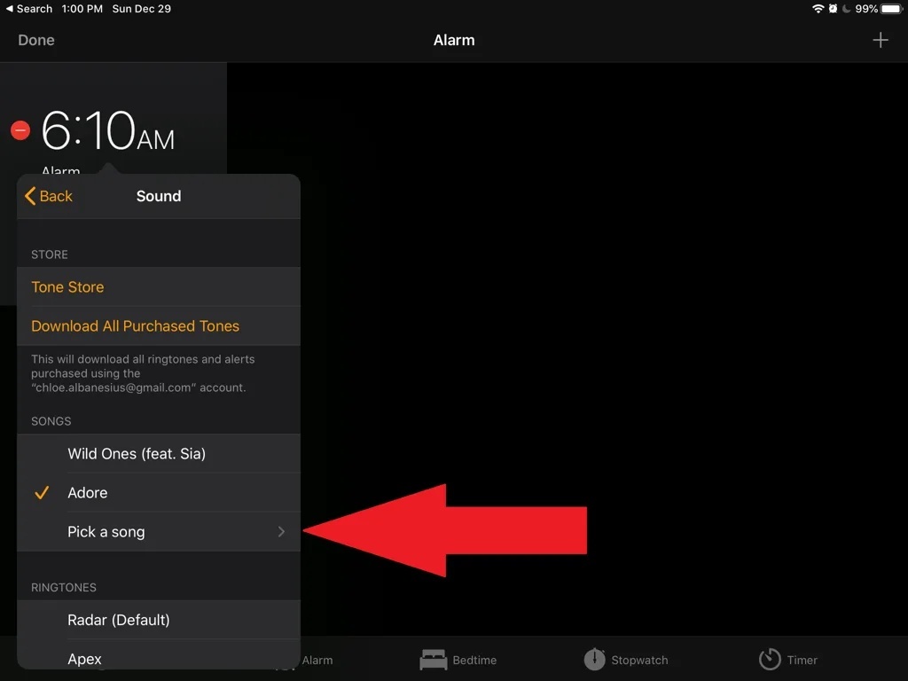Open the Bedtime tab bed icon
Viewport: 908px width, 681px height.
pos(433,660)
